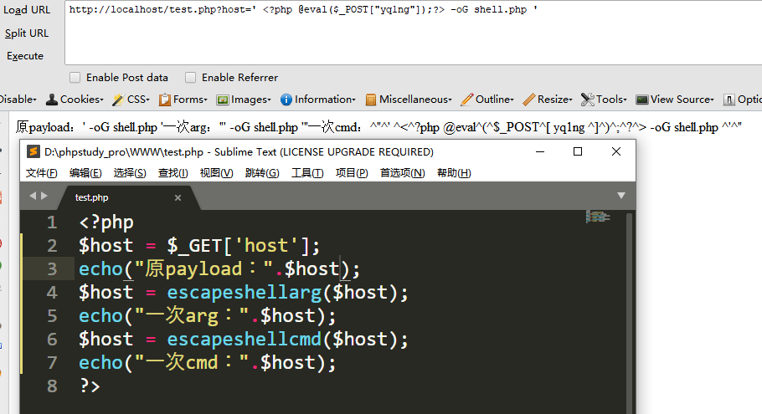Maximize the Sublime Text window
The height and width of the screenshot is (414, 762).
[578, 151]
